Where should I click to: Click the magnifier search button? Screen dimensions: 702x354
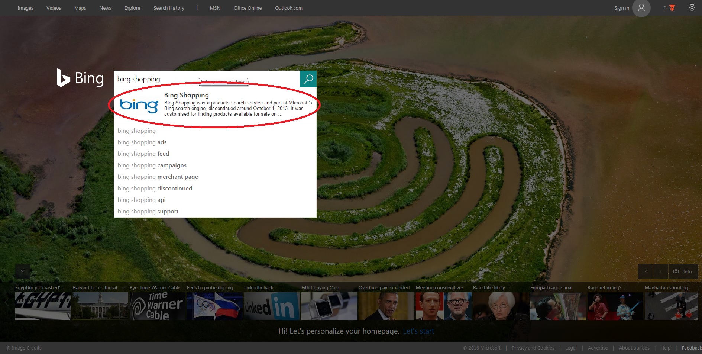click(308, 79)
